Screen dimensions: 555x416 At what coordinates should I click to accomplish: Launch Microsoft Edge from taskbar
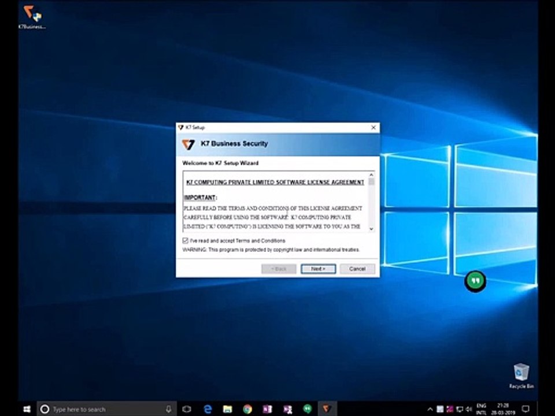click(208, 409)
